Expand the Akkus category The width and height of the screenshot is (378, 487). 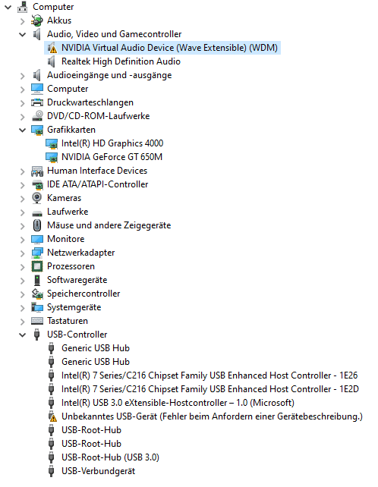[x=22, y=20]
